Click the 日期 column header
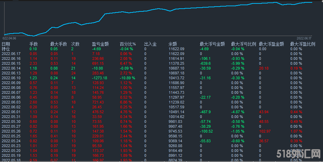323x162 pixels. [x=6, y=44]
